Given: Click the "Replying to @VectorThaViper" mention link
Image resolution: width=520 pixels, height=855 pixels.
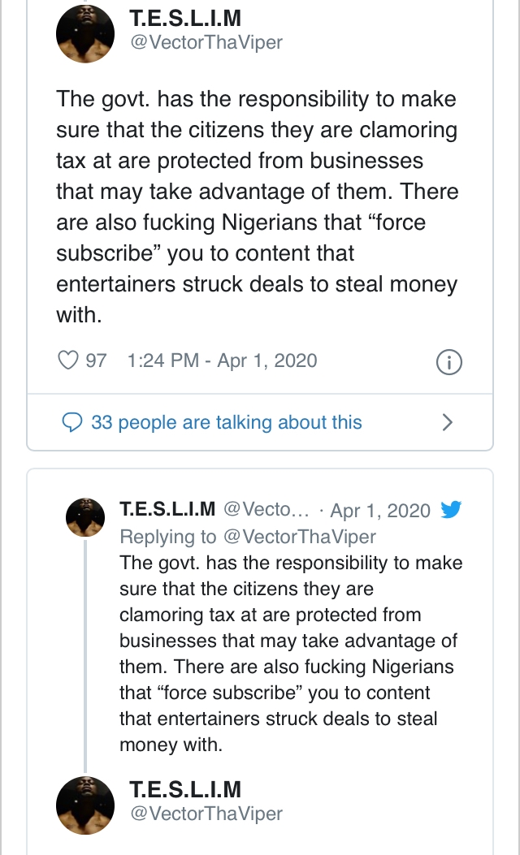Looking at the screenshot, I should 248,537.
